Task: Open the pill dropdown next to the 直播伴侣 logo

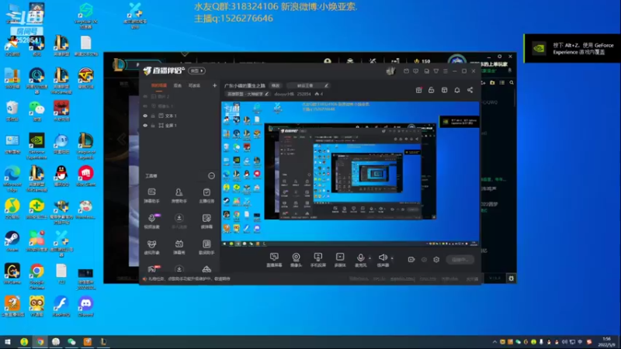Action: coord(197,71)
